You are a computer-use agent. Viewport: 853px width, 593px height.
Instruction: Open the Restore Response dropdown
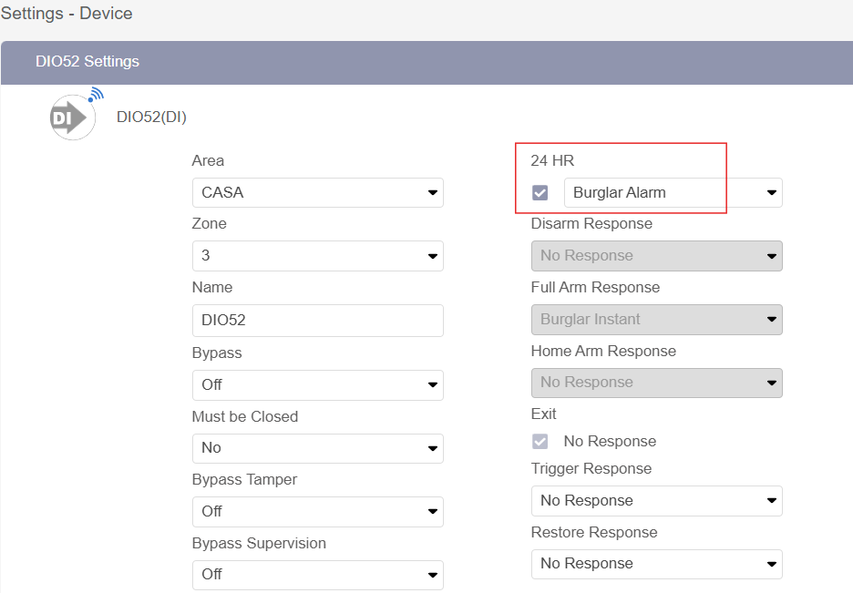point(656,564)
